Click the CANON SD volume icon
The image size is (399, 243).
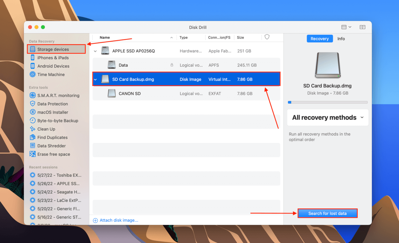(x=112, y=93)
